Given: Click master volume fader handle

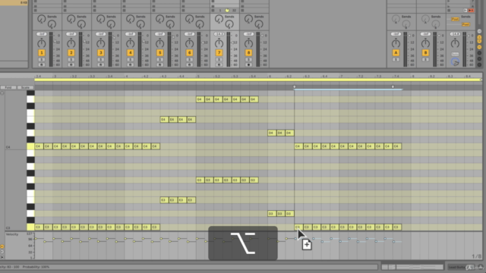Looking at the screenshot, I should [469, 36].
